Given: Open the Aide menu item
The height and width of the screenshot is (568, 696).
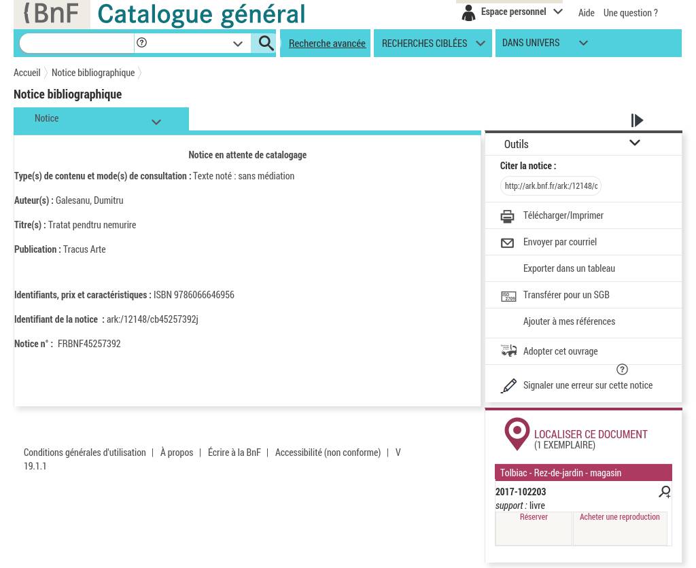Looking at the screenshot, I should coord(586,13).
